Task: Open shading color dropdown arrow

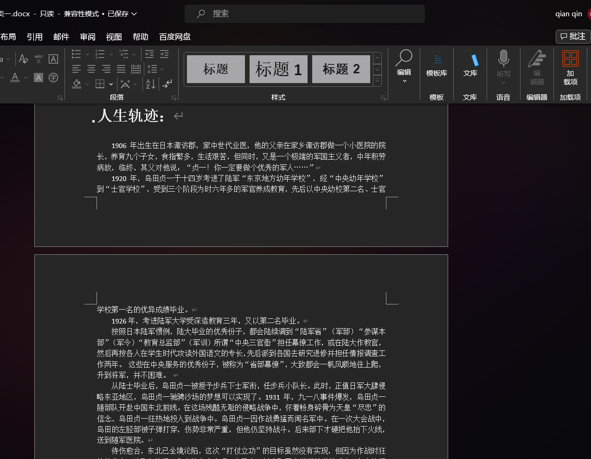Action: (x=87, y=84)
